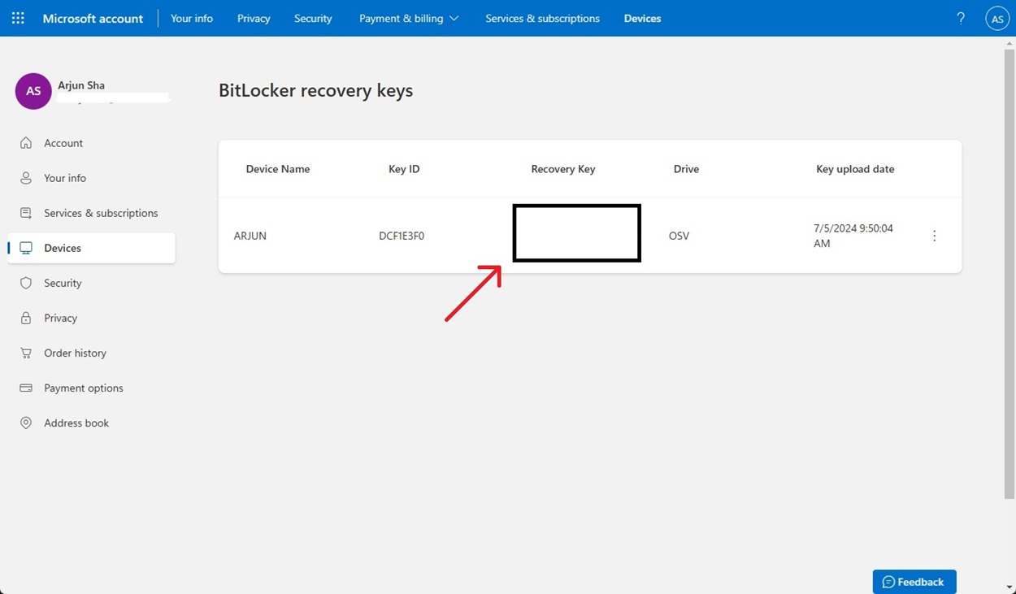1016x594 pixels.
Task: Click the help question mark icon
Action: pyautogui.click(x=960, y=17)
